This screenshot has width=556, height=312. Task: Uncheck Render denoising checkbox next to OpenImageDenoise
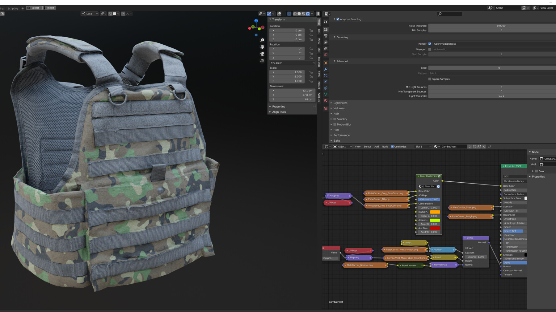pos(430,43)
